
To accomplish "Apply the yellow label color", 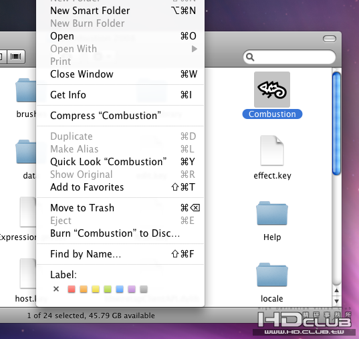I will coord(96,289).
